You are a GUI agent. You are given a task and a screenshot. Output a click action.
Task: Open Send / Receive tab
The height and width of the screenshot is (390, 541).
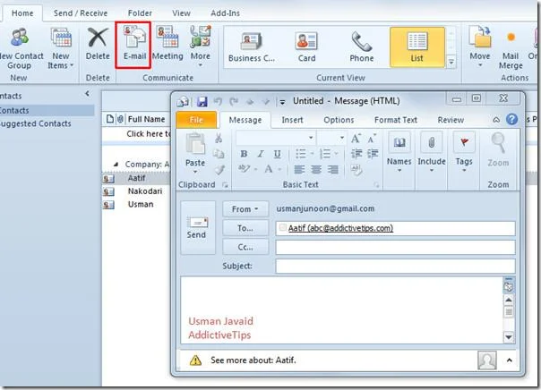coord(81,13)
